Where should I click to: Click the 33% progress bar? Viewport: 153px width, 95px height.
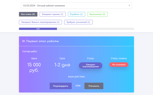click(76, 29)
